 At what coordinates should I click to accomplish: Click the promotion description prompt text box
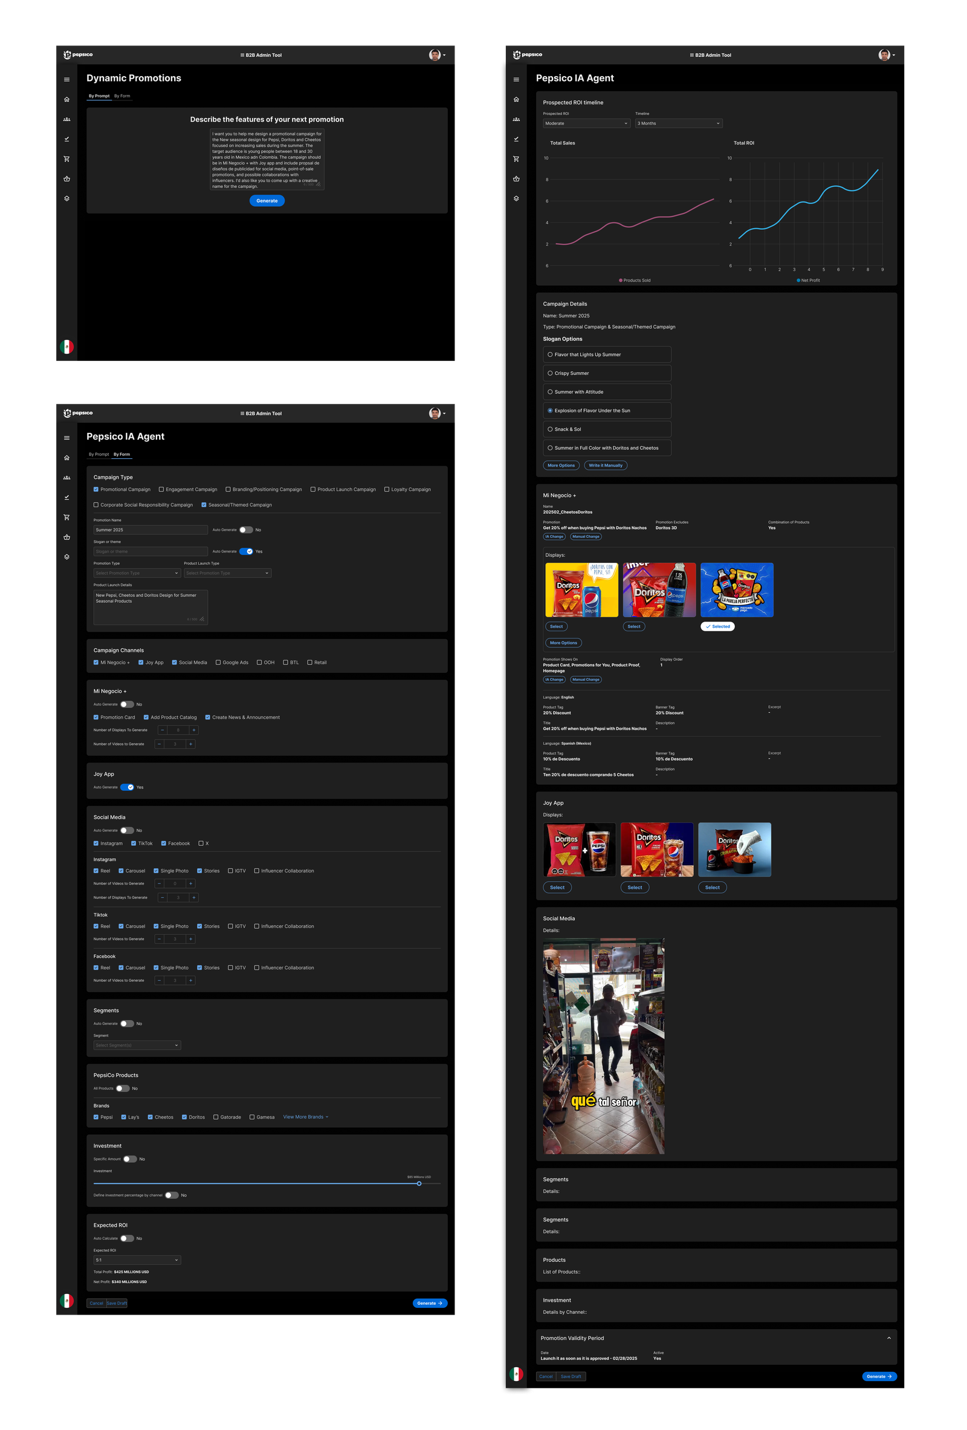pos(267,160)
